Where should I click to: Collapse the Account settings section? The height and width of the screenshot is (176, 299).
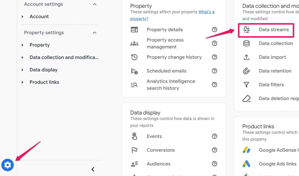point(94,4)
